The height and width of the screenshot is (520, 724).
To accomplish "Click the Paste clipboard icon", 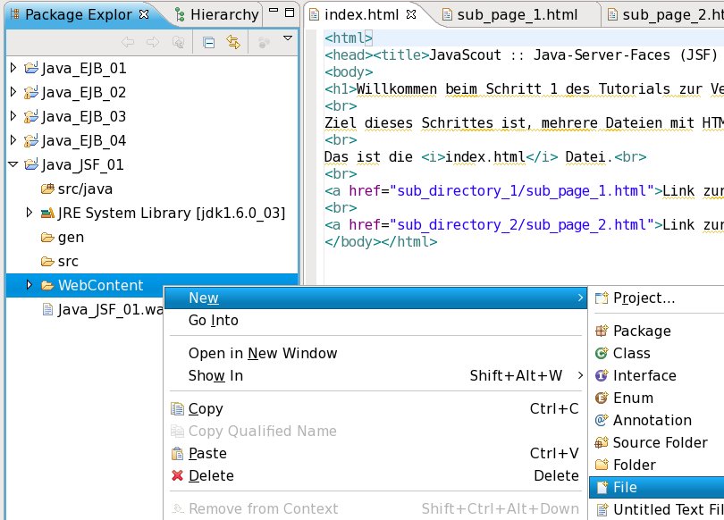I will (x=177, y=454).
